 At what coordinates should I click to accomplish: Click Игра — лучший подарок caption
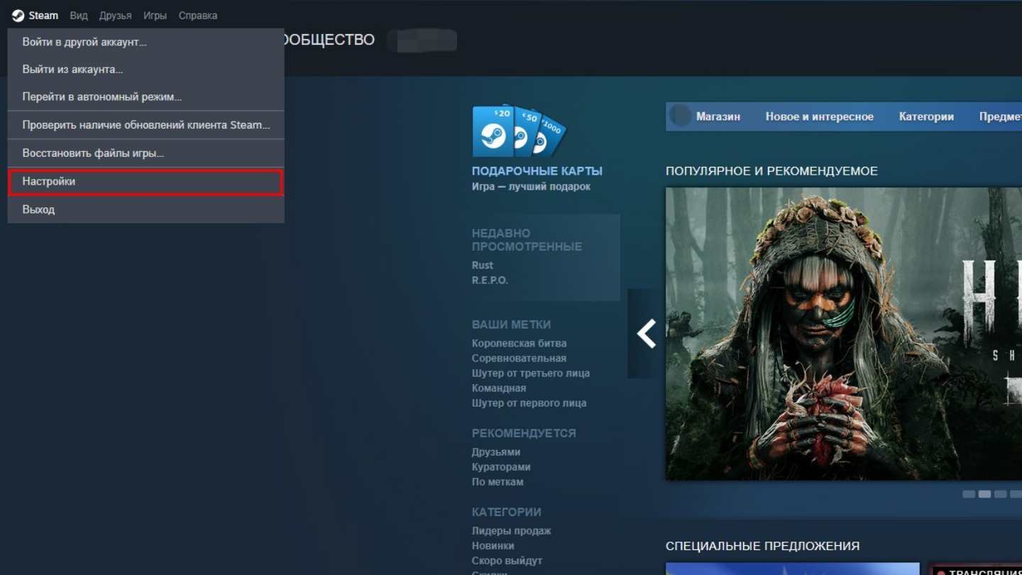[531, 187]
